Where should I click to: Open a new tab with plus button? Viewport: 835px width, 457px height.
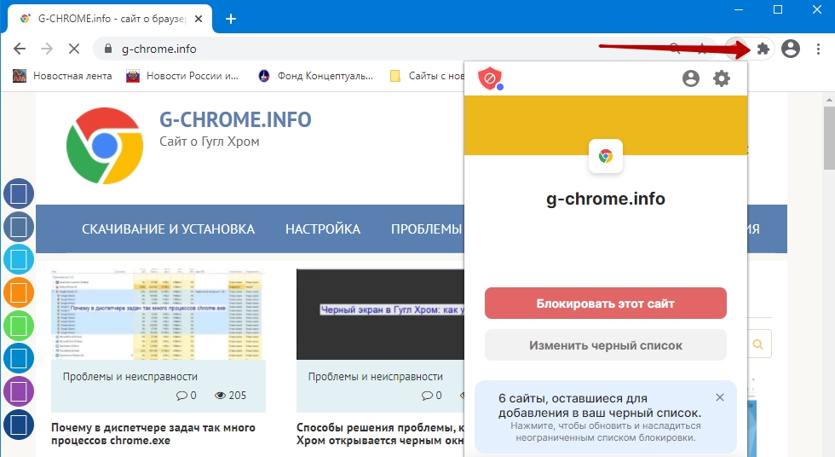click(x=230, y=19)
